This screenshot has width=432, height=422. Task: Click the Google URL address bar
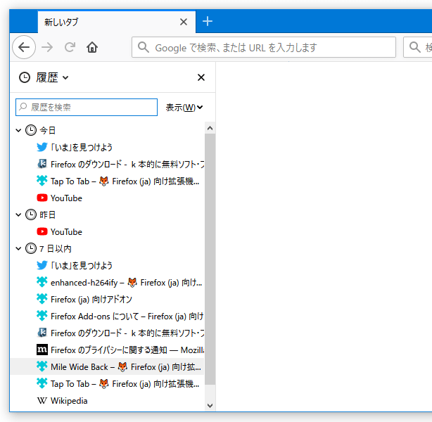click(x=264, y=47)
